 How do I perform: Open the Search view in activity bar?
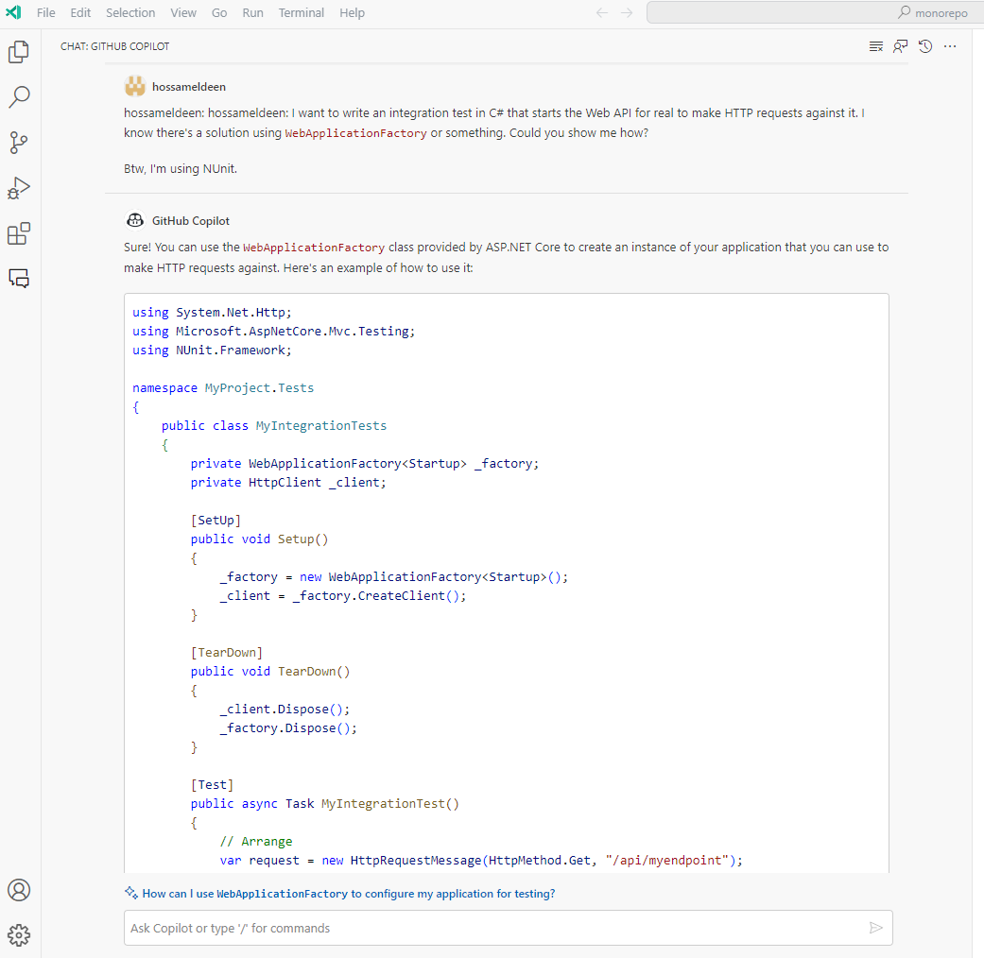pyautogui.click(x=19, y=97)
